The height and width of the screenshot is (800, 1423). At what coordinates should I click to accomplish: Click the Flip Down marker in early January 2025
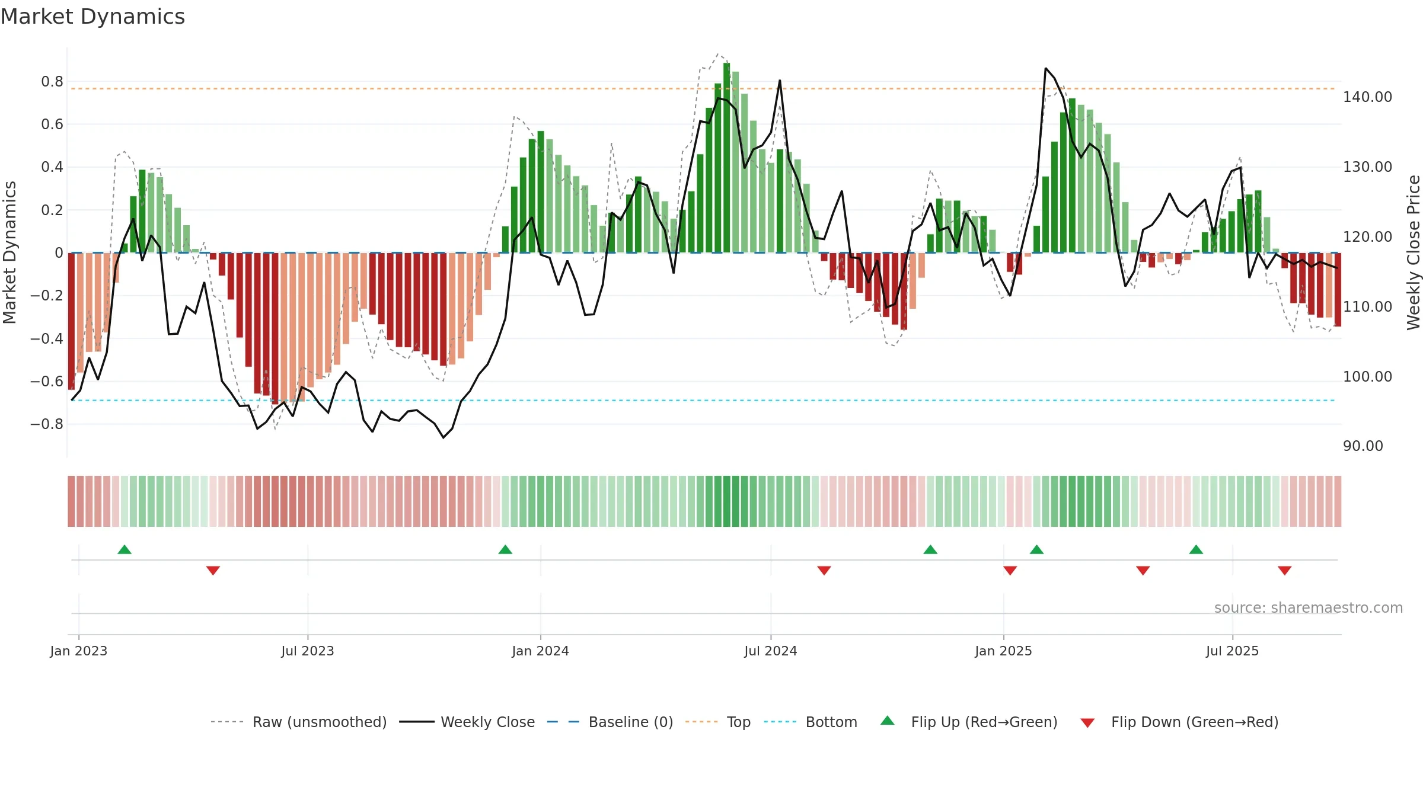pyautogui.click(x=1010, y=571)
